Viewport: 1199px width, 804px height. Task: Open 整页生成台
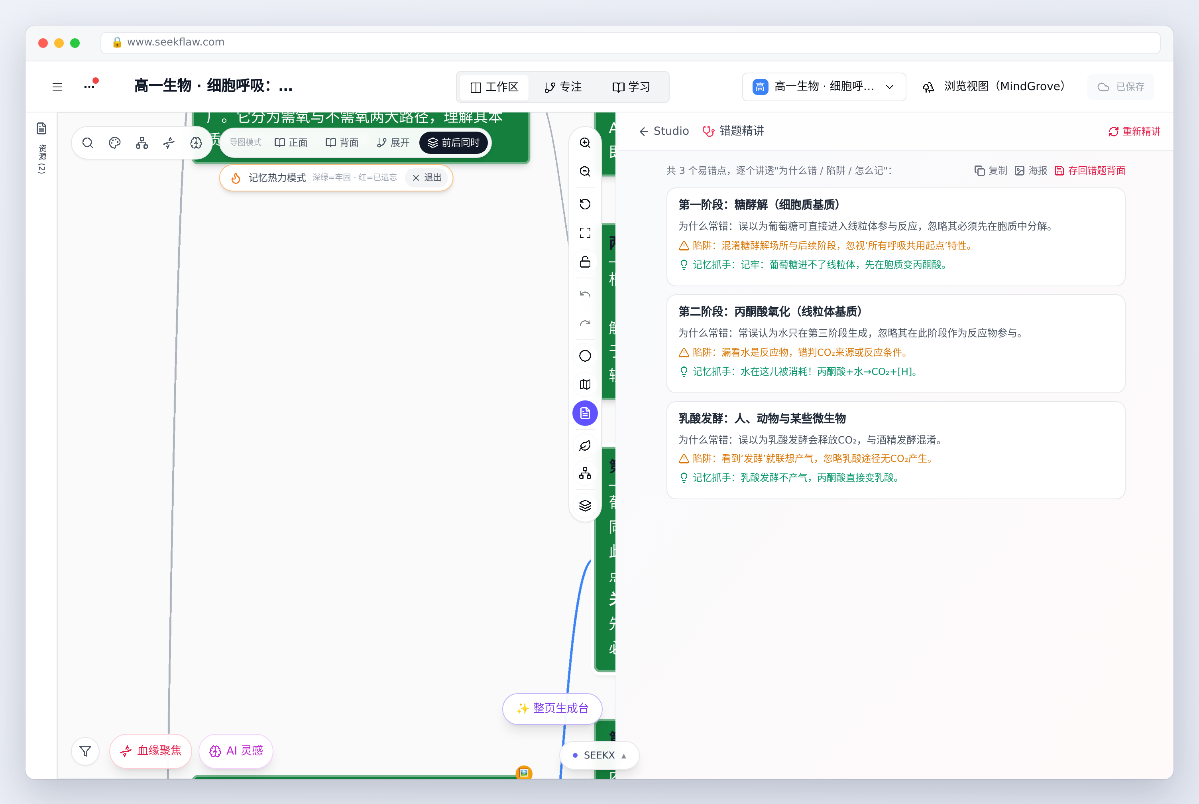click(552, 709)
